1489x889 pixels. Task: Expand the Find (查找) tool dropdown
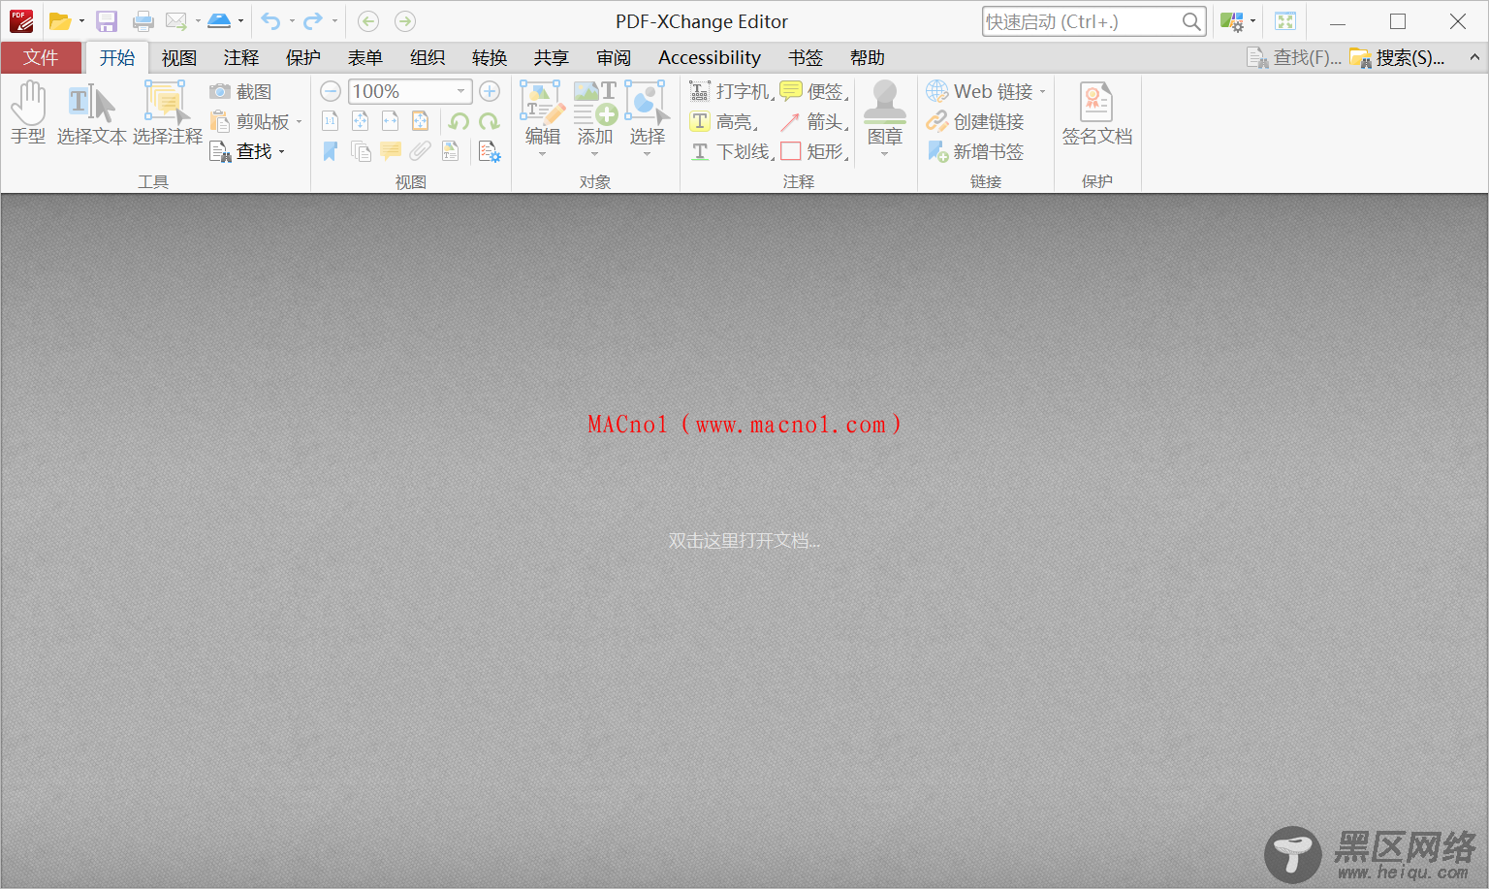(x=282, y=152)
